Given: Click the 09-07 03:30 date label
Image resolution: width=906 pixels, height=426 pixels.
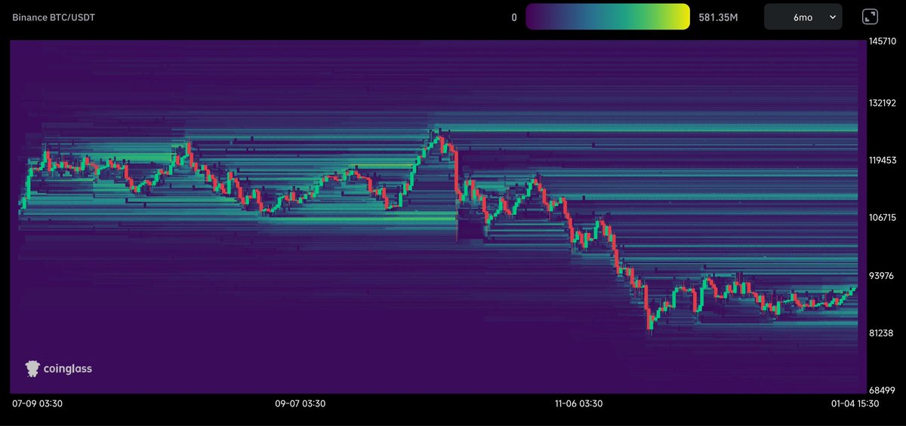Looking at the screenshot, I should coord(300,403).
